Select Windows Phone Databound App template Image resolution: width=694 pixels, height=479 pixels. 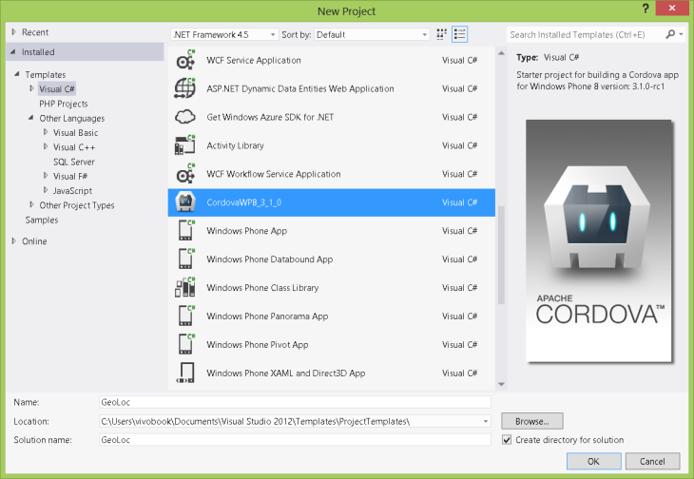coord(332,259)
